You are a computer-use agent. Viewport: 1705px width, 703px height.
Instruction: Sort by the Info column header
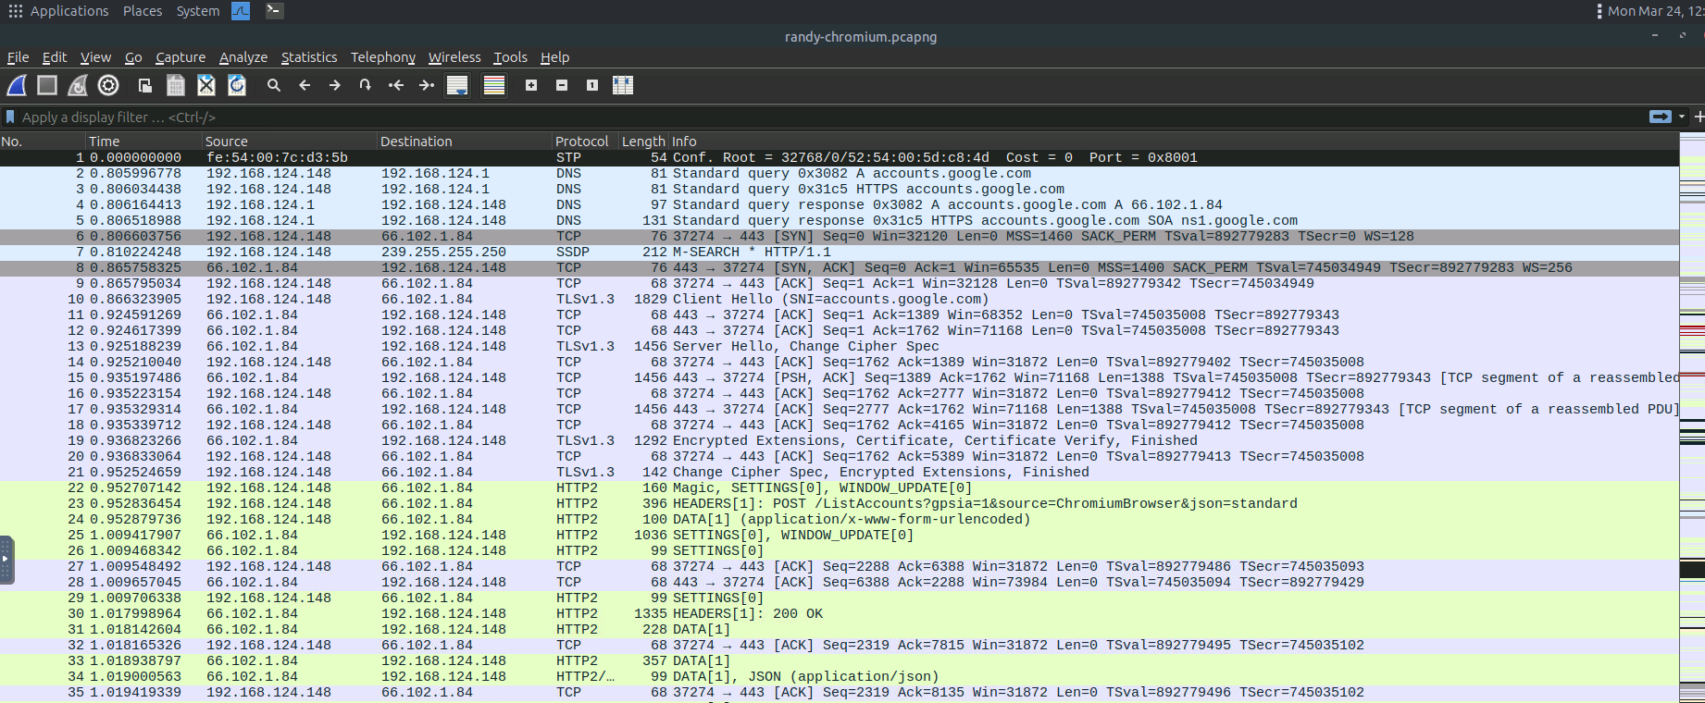pos(1174,142)
